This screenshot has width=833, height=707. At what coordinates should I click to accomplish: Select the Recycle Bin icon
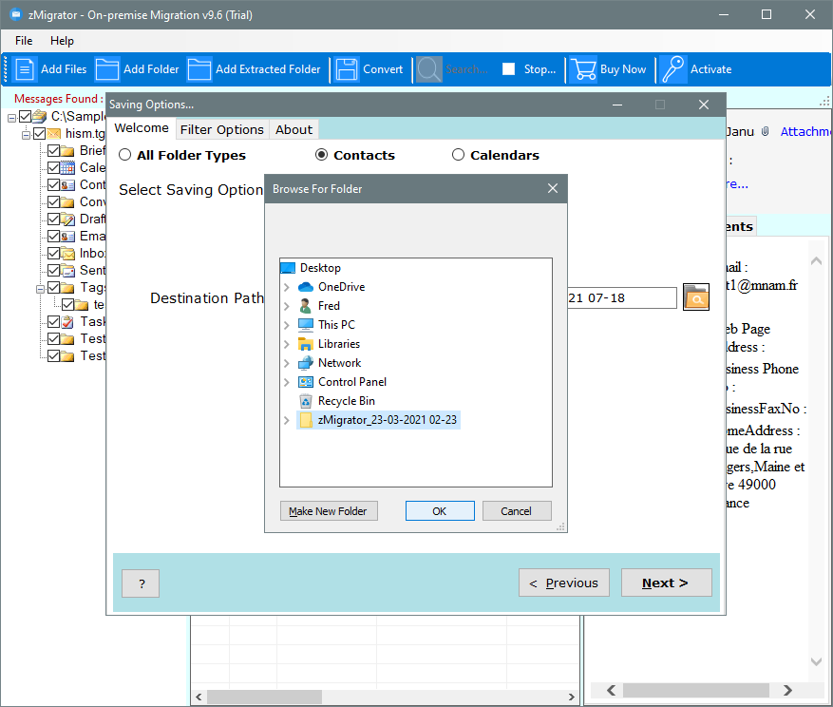point(306,401)
